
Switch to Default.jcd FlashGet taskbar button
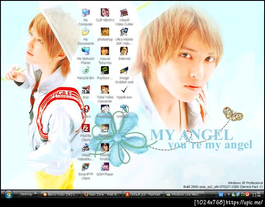point(143,195)
